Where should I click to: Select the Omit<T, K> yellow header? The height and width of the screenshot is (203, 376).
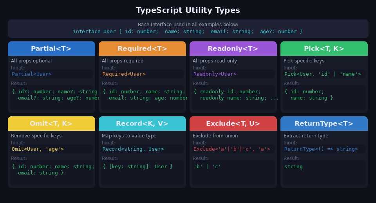51,124
